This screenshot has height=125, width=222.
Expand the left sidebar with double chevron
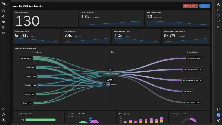tap(8, 4)
